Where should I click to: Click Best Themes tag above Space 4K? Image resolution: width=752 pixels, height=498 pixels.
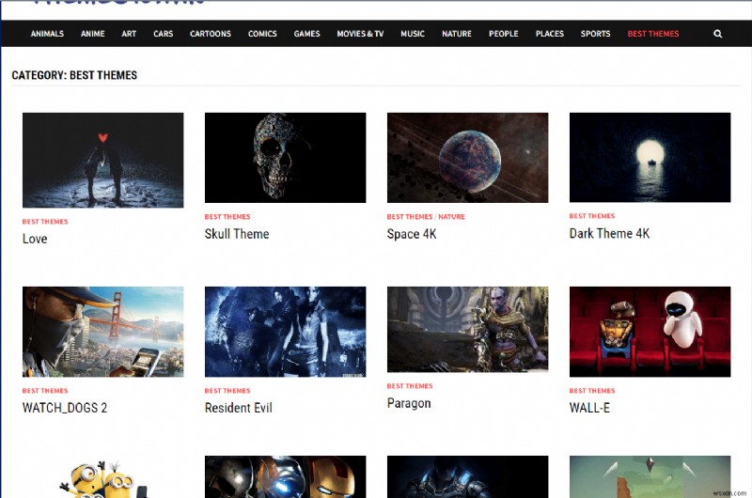point(410,217)
